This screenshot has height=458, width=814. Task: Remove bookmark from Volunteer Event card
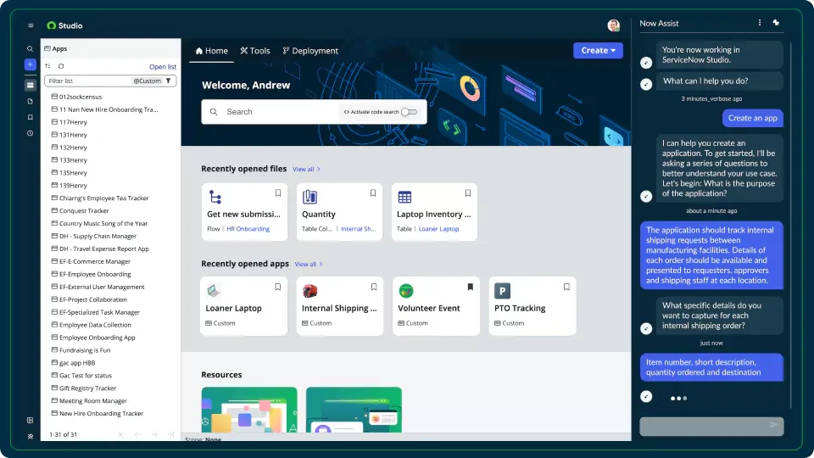click(x=471, y=288)
